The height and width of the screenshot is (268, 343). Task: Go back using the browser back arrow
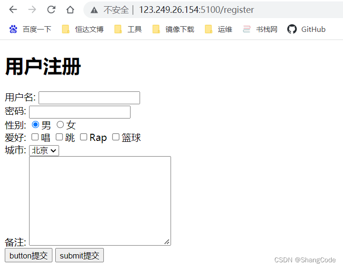pos(13,10)
